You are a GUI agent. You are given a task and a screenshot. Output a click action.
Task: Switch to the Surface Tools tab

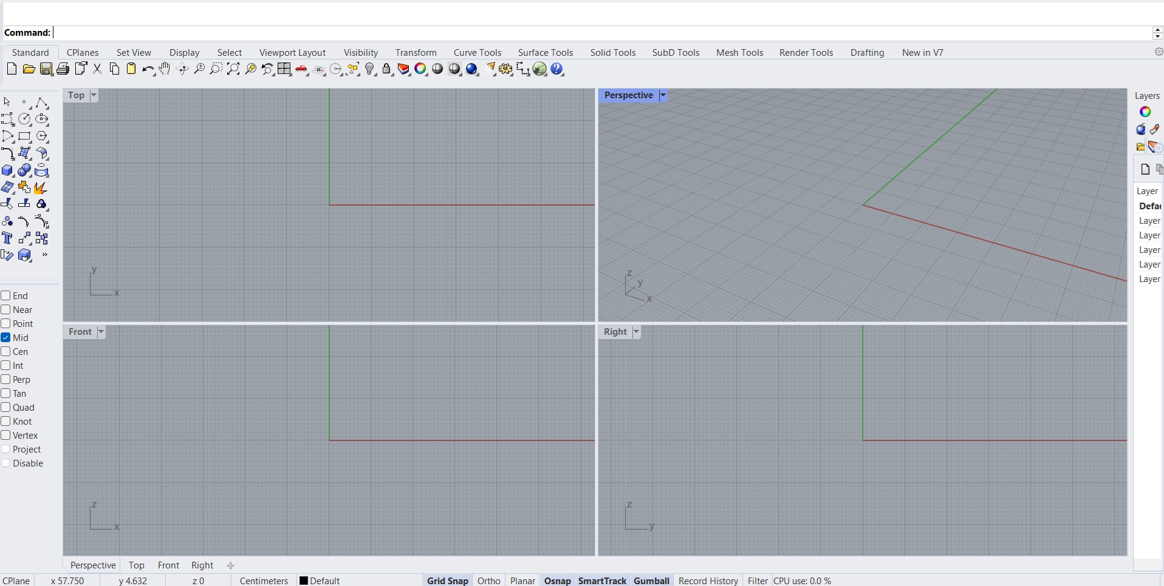pyautogui.click(x=545, y=53)
